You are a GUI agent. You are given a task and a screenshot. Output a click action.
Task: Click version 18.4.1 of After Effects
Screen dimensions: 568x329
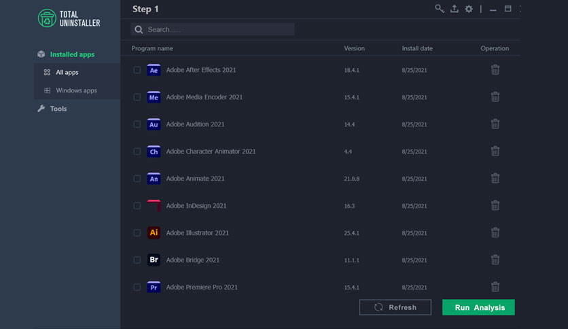(x=351, y=70)
